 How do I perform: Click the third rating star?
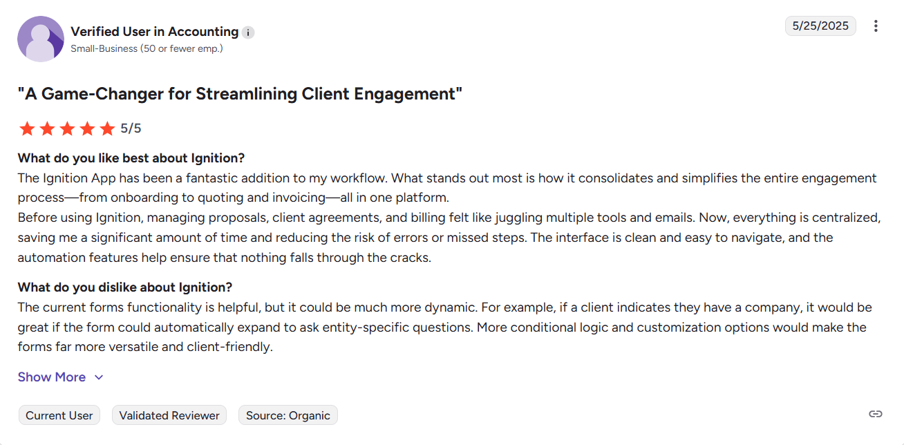(x=67, y=129)
